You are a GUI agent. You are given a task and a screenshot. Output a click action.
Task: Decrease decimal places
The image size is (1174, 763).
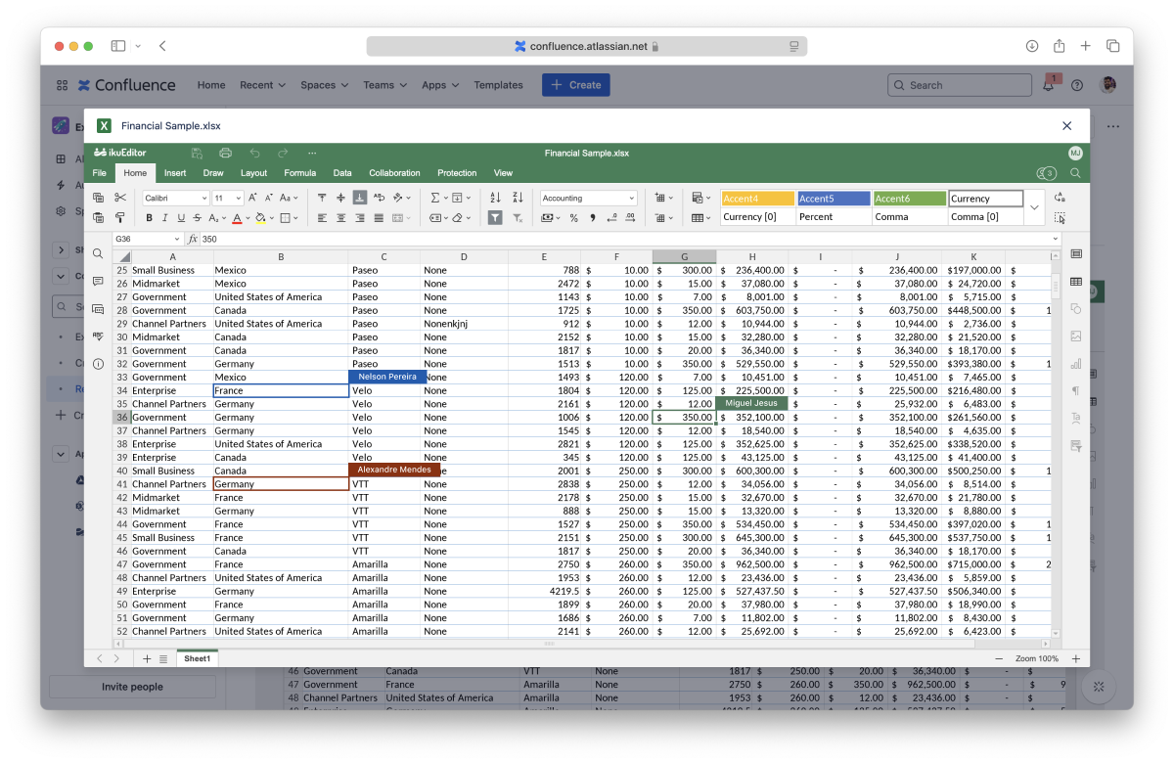tap(610, 218)
